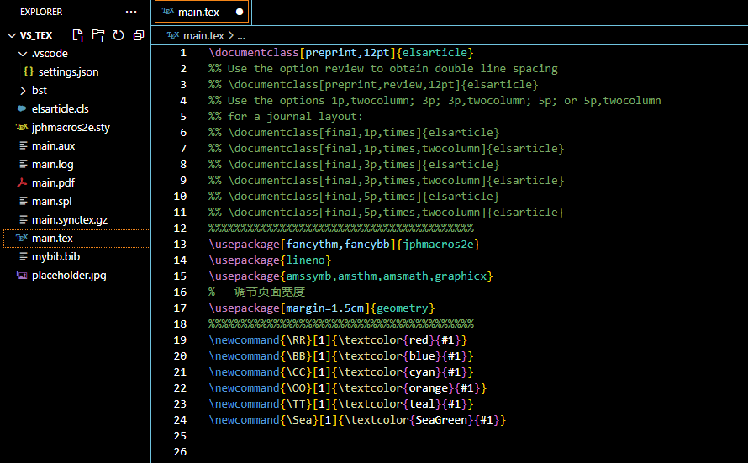Screen dimensions: 748x463
Task: Collapse the VS_TEX root folder
Action: (11, 35)
